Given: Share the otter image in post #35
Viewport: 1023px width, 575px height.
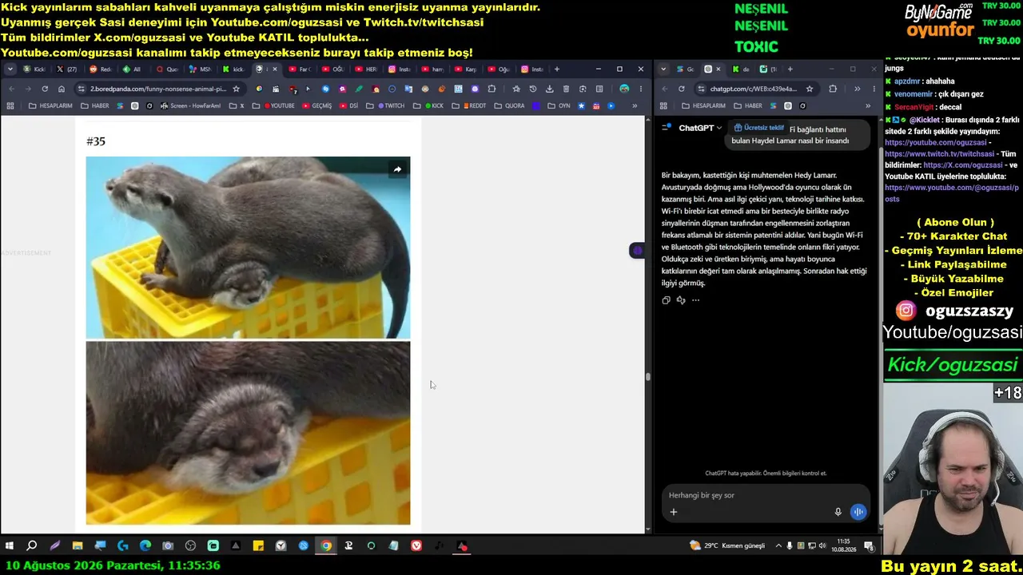Looking at the screenshot, I should point(397,169).
